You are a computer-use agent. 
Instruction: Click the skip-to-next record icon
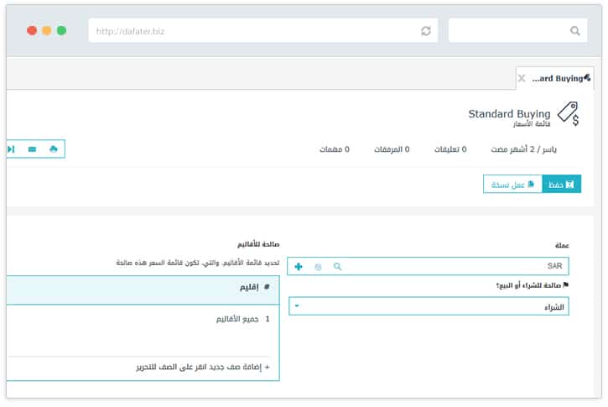coord(11,149)
